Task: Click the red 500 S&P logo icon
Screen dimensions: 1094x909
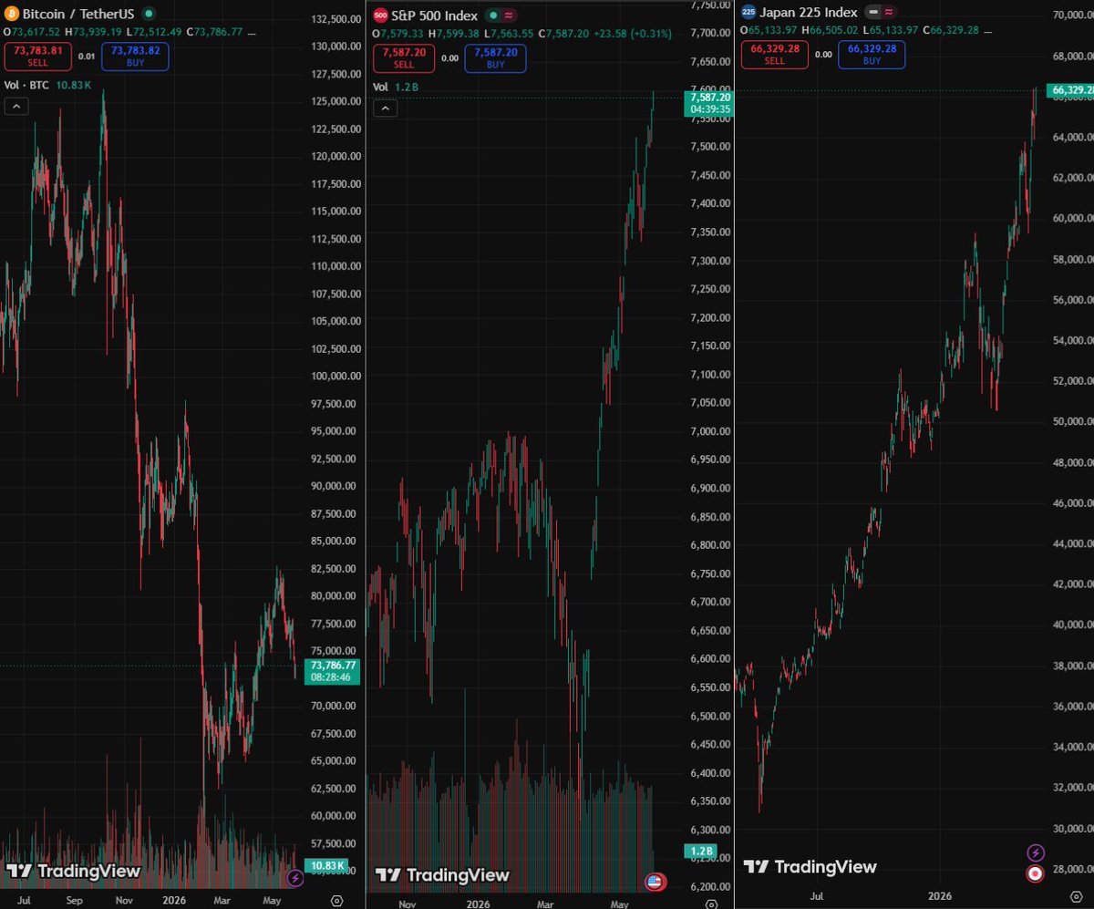Action: [380, 15]
